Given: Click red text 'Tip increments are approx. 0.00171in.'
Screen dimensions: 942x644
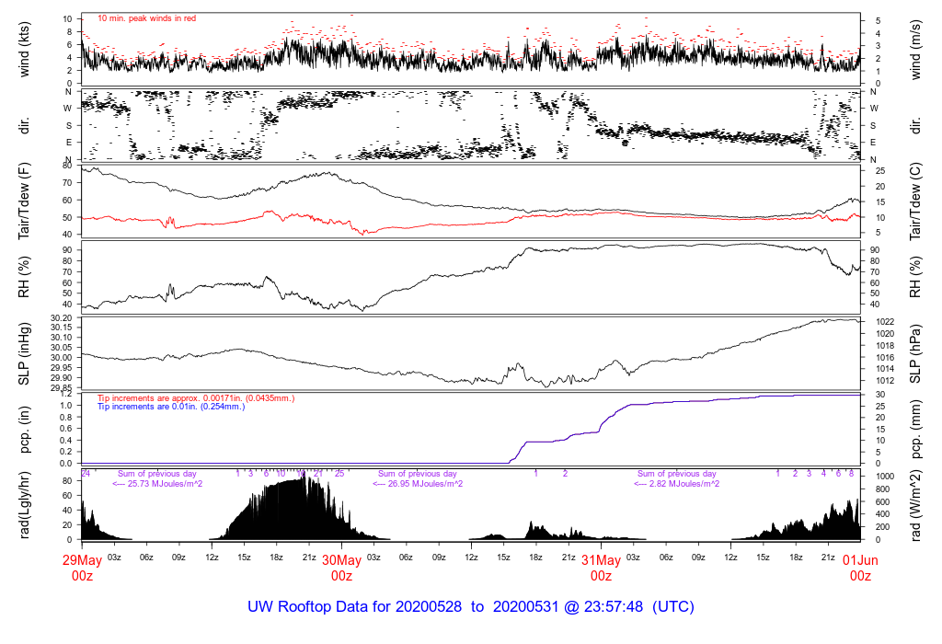Looking at the screenshot, I should coord(170,398).
